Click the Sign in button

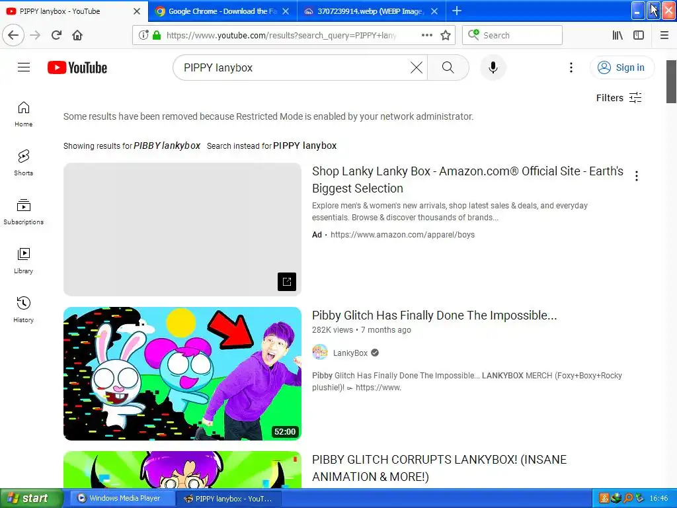click(x=621, y=67)
